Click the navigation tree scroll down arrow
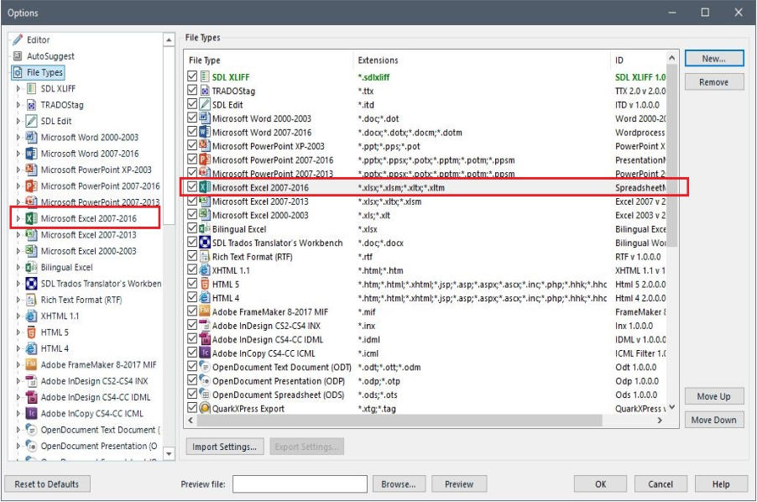The width and height of the screenshot is (757, 502). (x=169, y=453)
